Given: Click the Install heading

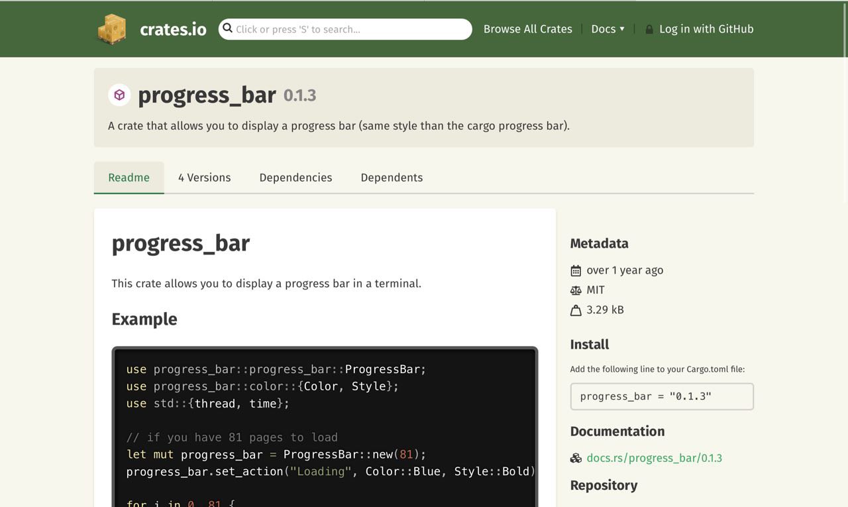Looking at the screenshot, I should pyautogui.click(x=590, y=344).
